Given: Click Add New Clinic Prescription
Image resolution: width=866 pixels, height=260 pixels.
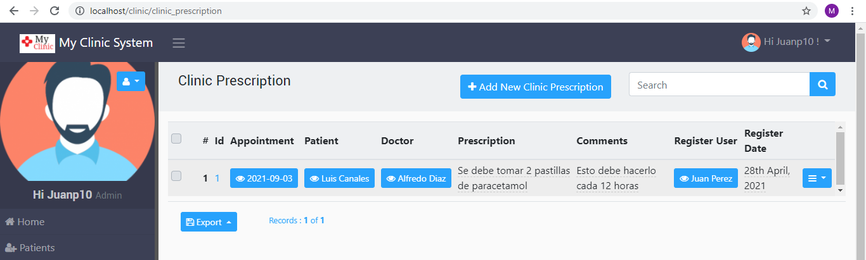Looking at the screenshot, I should coord(536,87).
